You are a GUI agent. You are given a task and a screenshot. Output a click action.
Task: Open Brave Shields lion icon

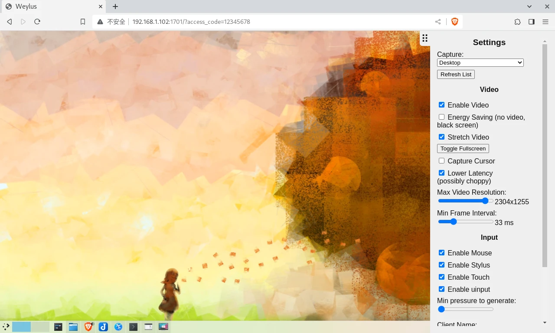pyautogui.click(x=454, y=22)
